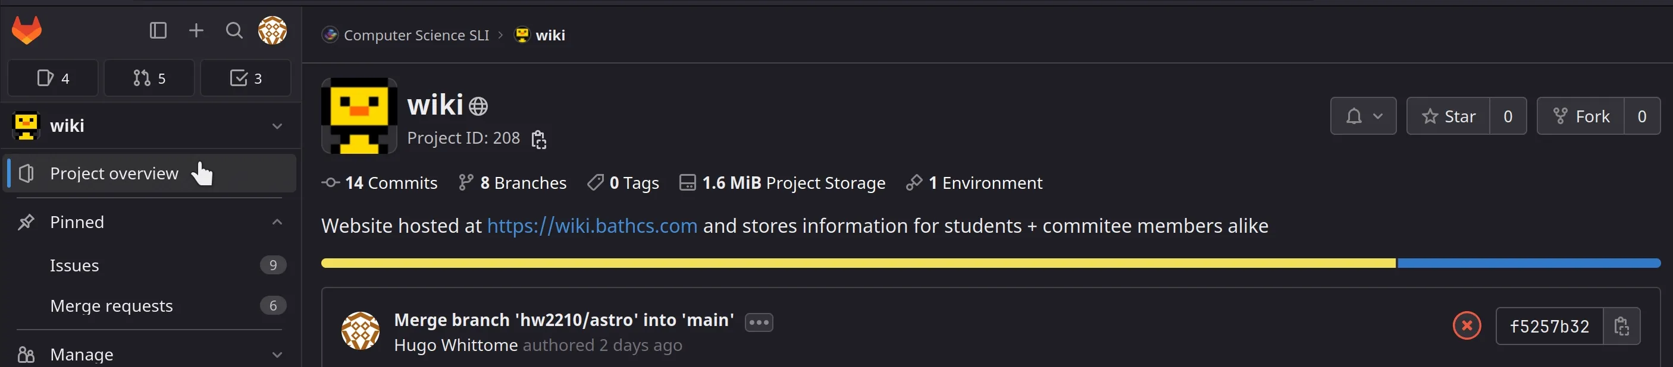This screenshot has width=1673, height=367.
Task: Select Project overview in the sidebar
Action: tap(114, 172)
